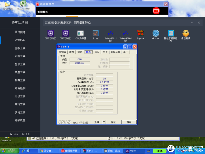Open the 国际象棋测试 smiley icon
205x154 pixels.
pyautogui.click(x=186, y=33)
